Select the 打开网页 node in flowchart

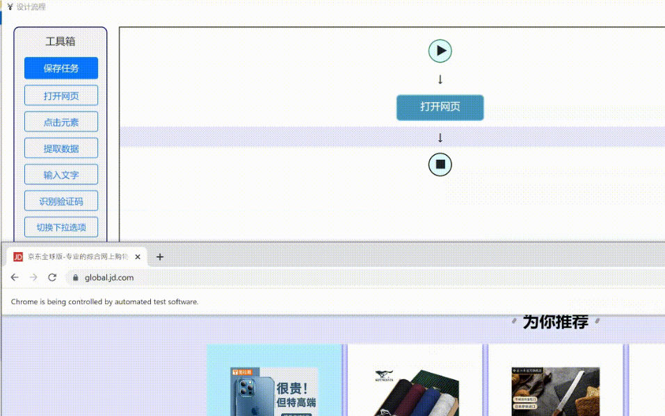pyautogui.click(x=440, y=107)
